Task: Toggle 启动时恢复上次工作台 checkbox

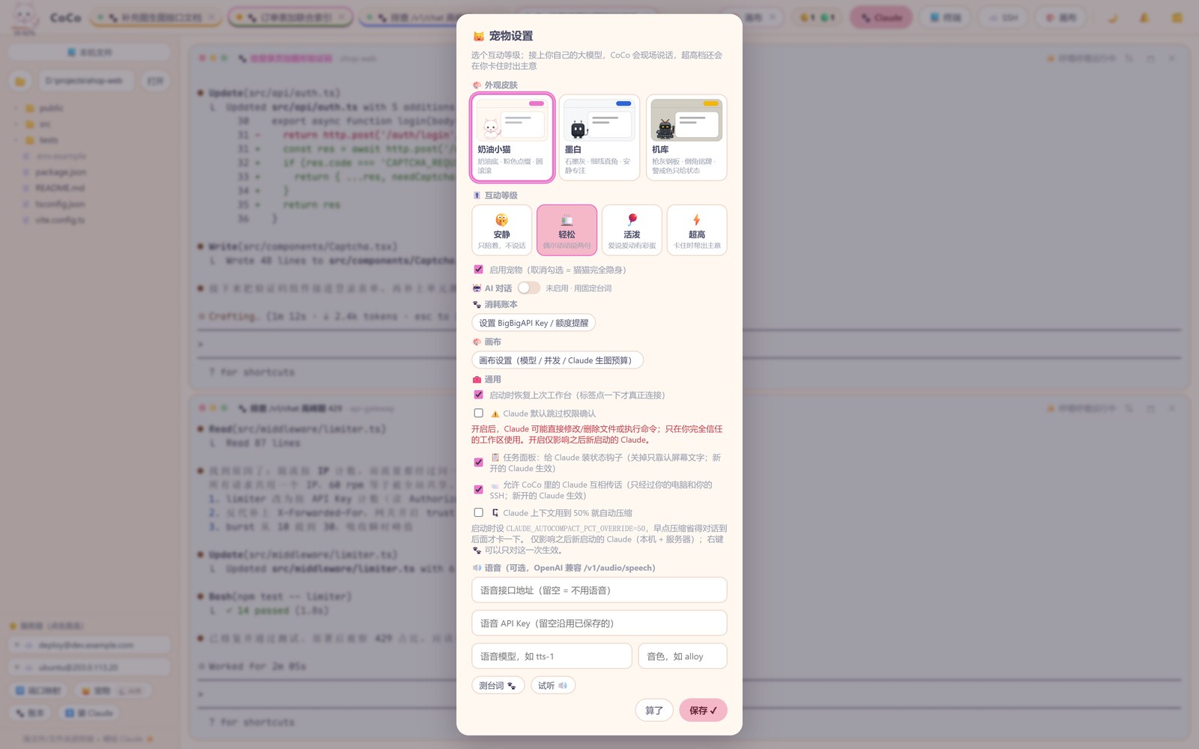Action: 479,395
